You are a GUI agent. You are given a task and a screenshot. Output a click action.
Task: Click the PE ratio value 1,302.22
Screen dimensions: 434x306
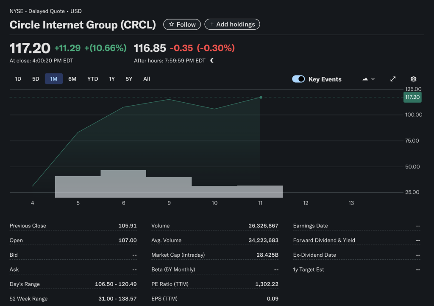point(267,284)
